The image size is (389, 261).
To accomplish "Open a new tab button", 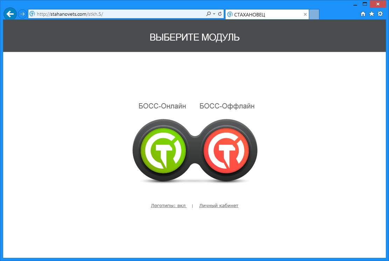I will pos(314,14).
